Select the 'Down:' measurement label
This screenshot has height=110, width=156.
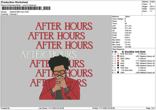(115, 33)
